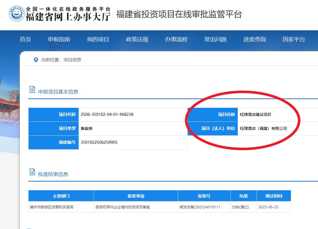Click the location pin icon beside 当前位置
Viewport: 318px width, 229px height.
click(36, 60)
